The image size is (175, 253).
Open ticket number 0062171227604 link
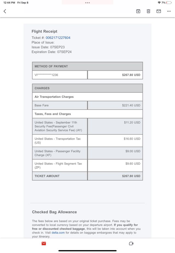[58, 38]
